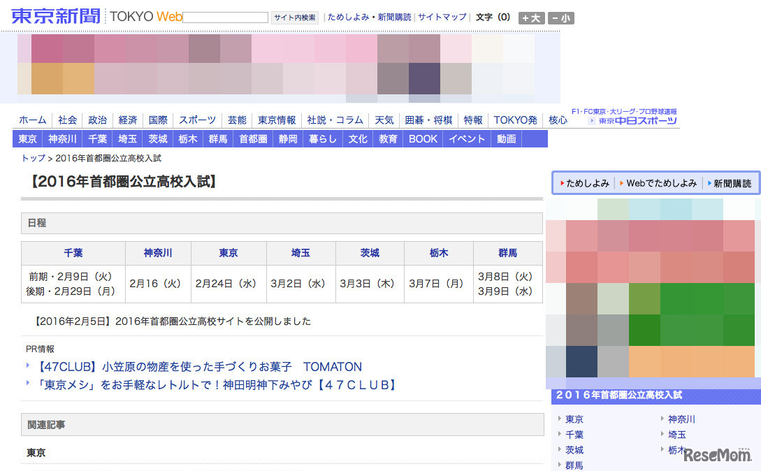Open 神奈川 in the exam sidebar list

pos(681,419)
